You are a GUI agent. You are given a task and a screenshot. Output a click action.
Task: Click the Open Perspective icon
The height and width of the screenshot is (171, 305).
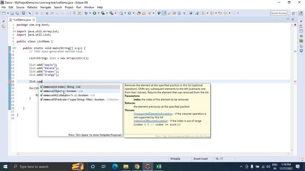[x=294, y=13]
